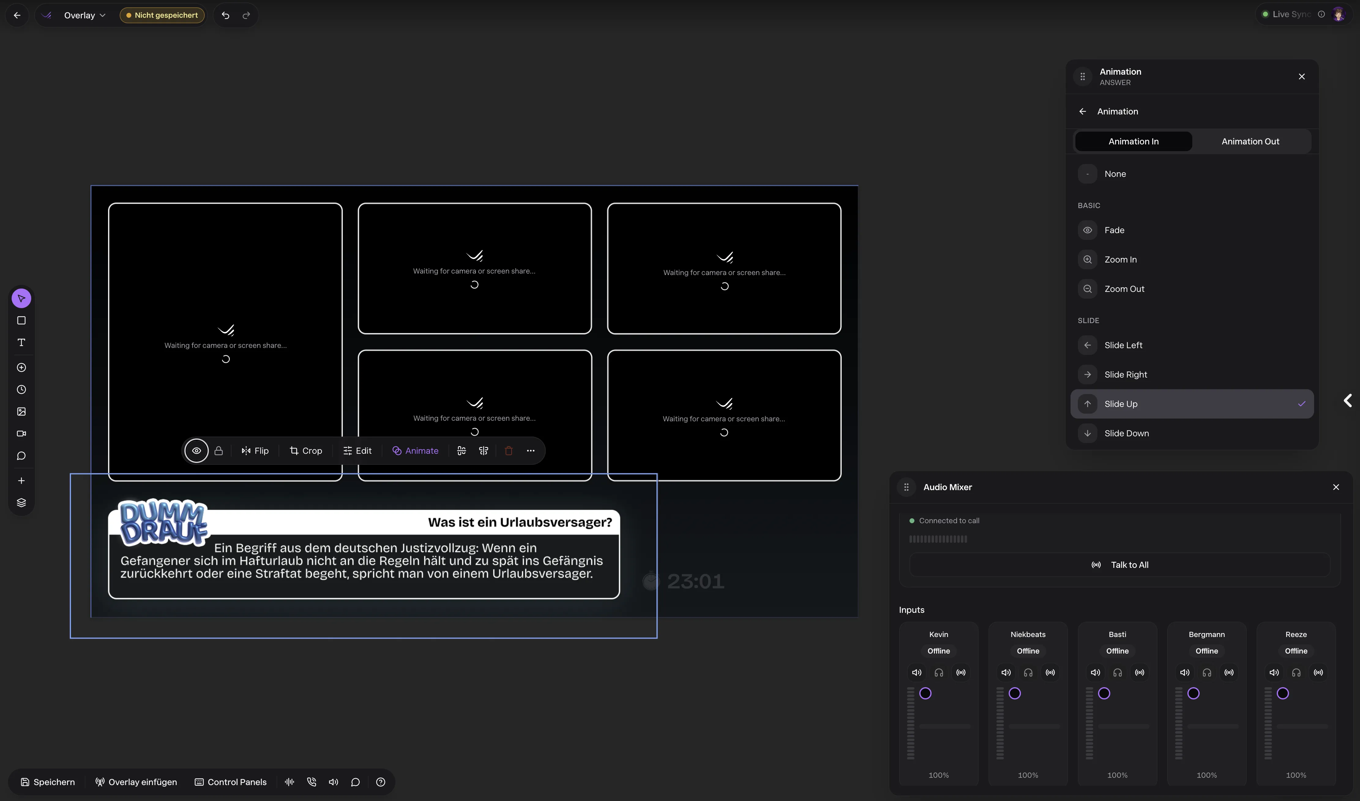
Task: Click the Talk to All button
Action: click(x=1120, y=564)
